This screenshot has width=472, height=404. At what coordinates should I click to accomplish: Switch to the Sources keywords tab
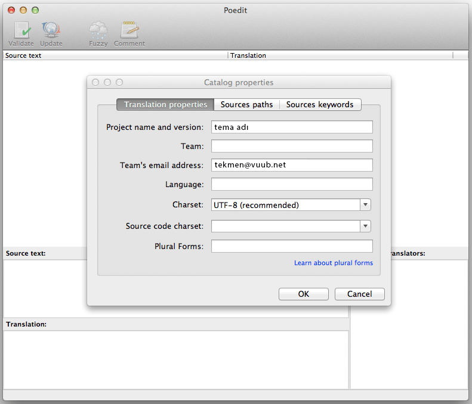pos(320,105)
